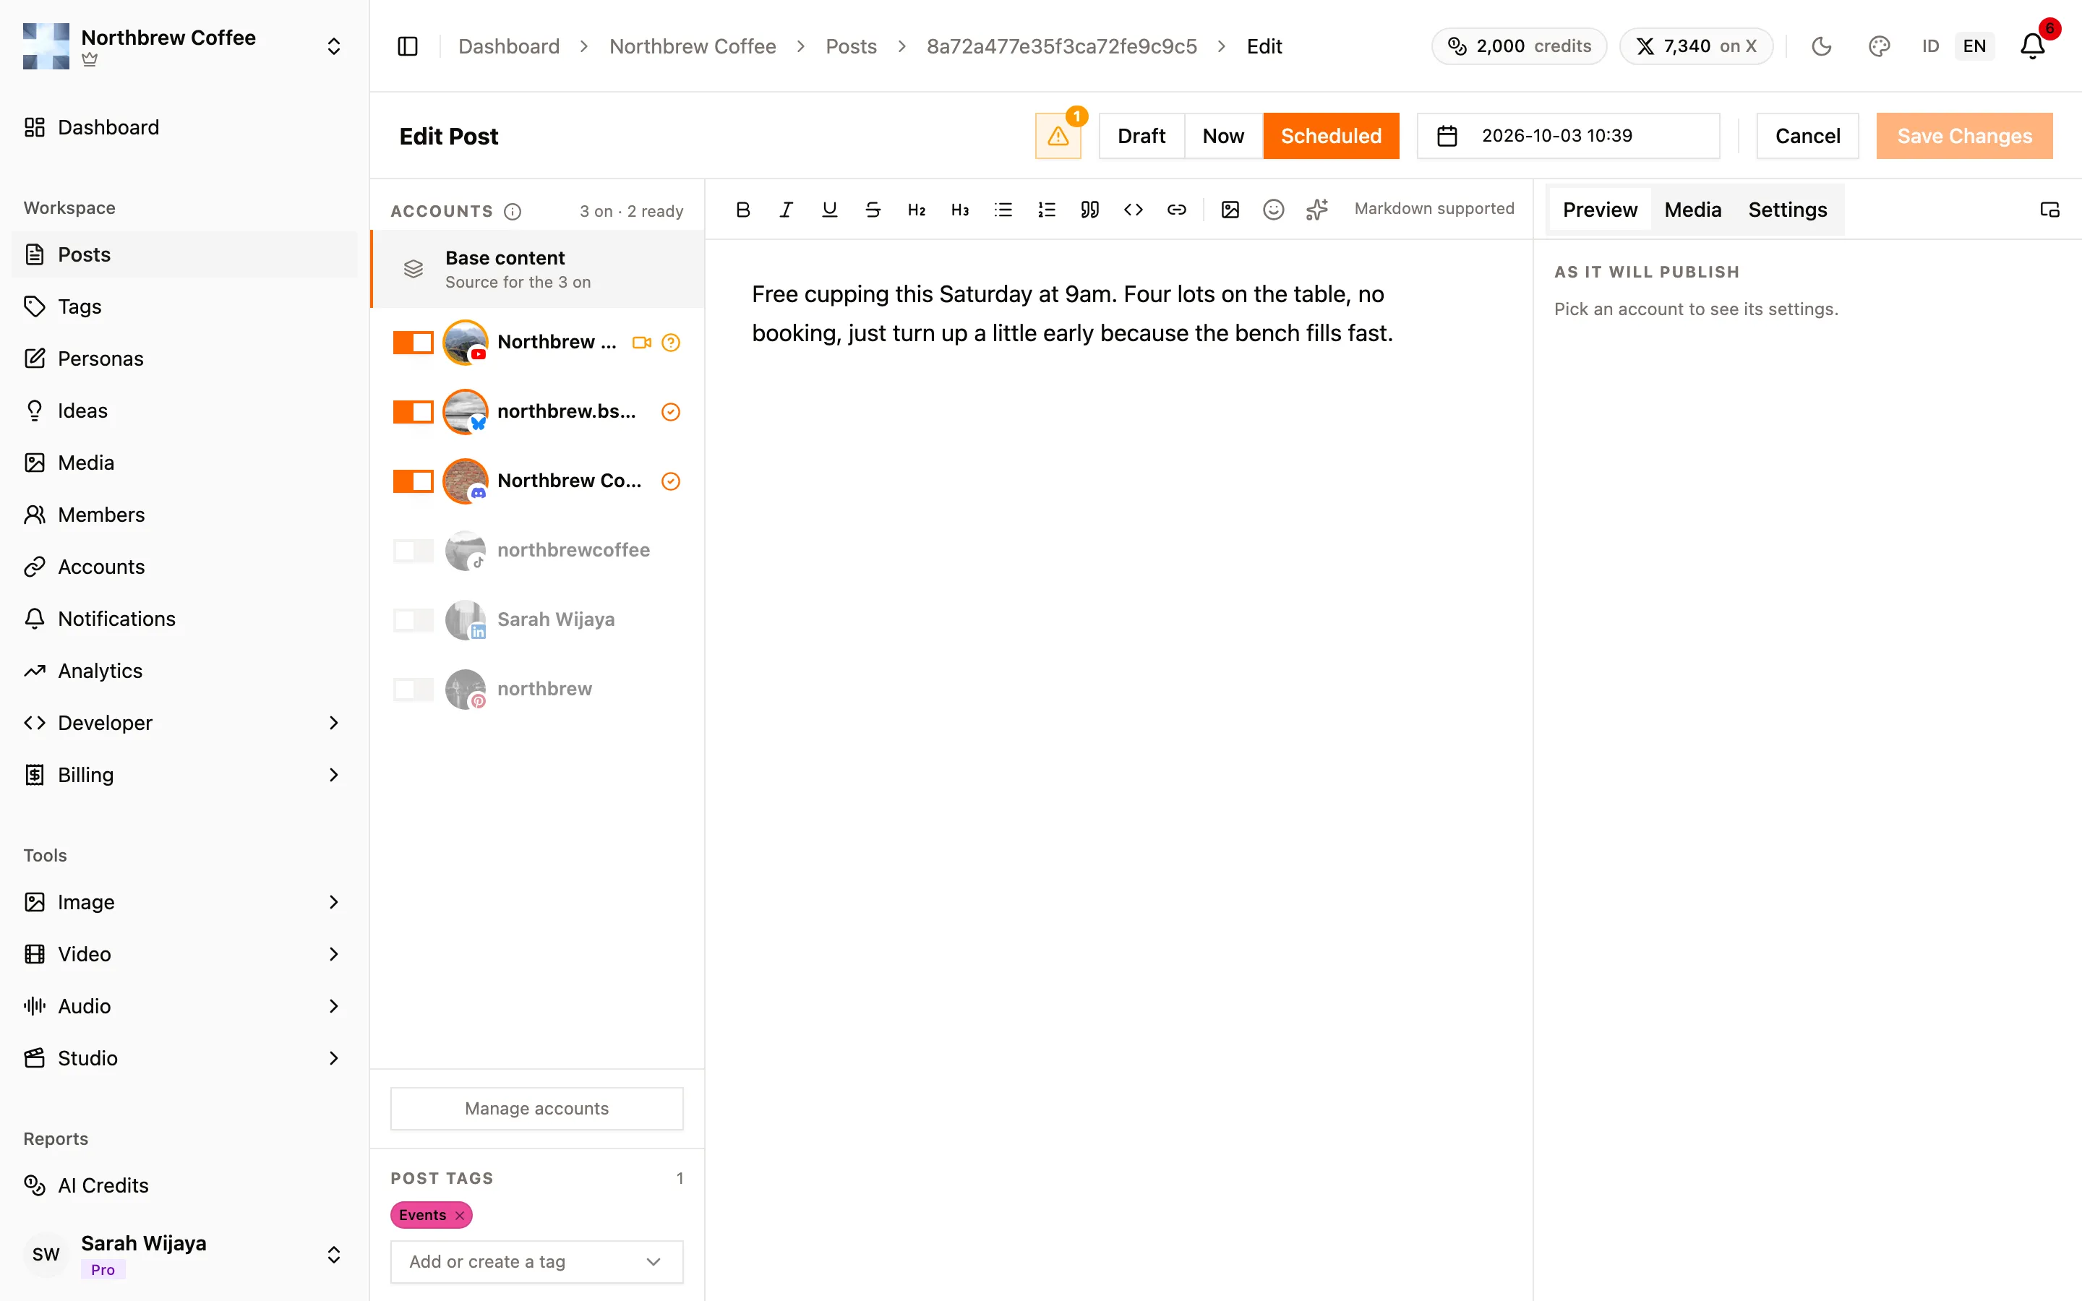Toggle bold formatting in editor toolbar
This screenshot has width=2082, height=1301.
[743, 209]
